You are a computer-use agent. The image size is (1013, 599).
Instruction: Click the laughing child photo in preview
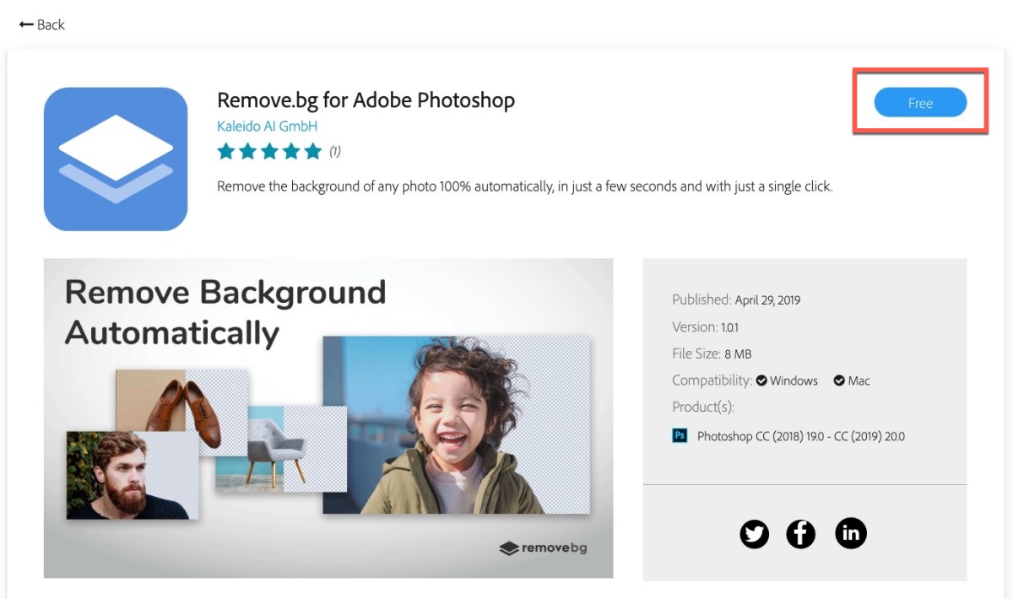tap(457, 424)
